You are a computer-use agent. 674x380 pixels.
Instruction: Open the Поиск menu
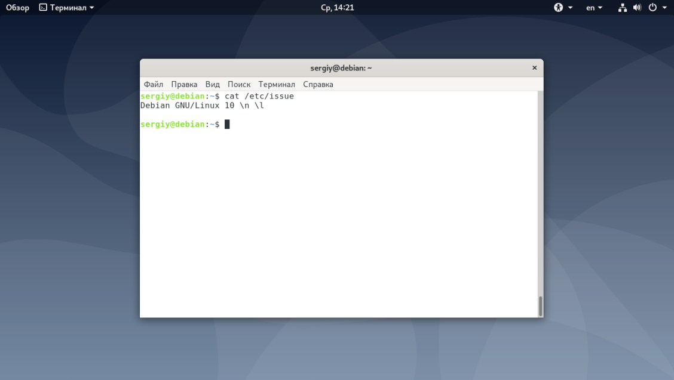239,84
